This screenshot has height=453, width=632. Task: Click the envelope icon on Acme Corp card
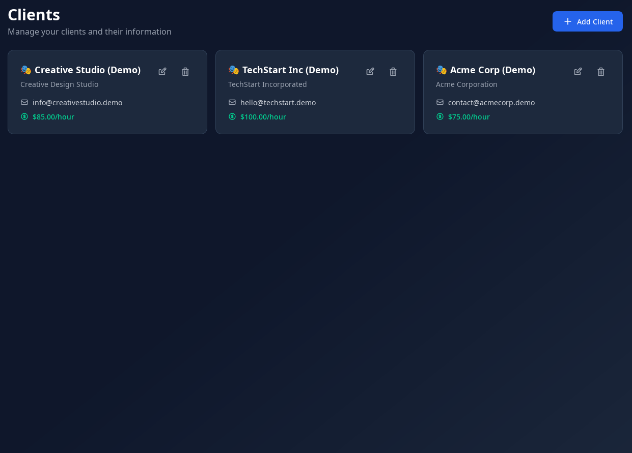tap(440, 102)
